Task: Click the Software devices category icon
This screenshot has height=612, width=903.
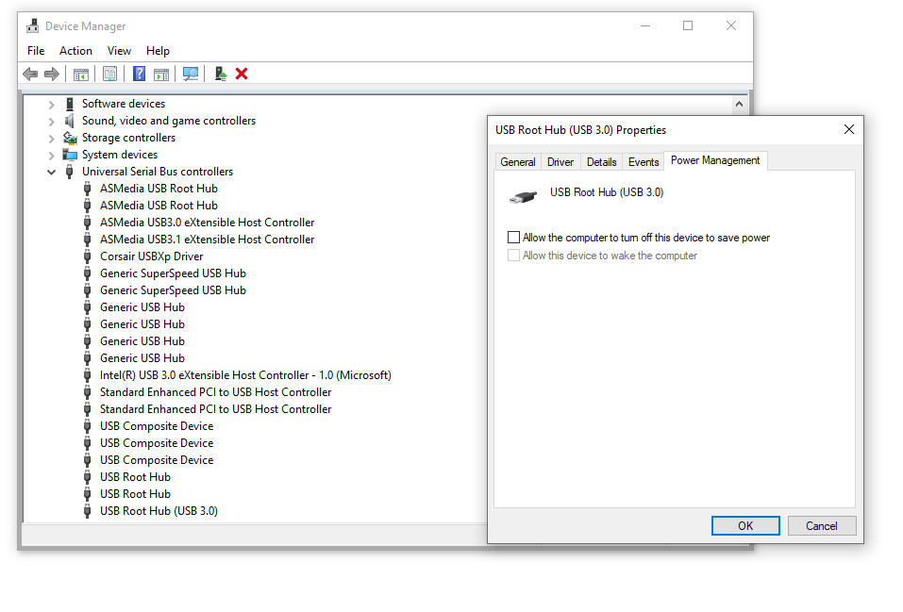Action: [70, 104]
